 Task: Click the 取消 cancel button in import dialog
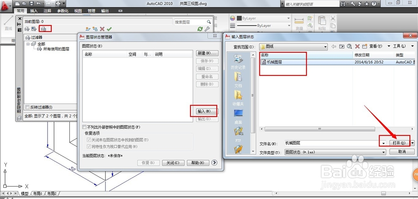402,152
